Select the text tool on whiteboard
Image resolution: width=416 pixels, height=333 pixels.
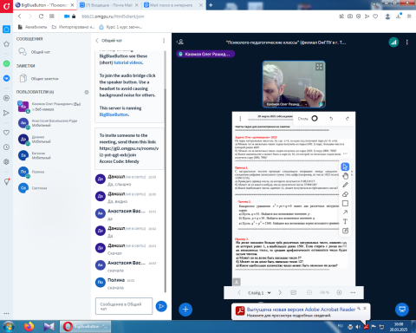point(345,221)
